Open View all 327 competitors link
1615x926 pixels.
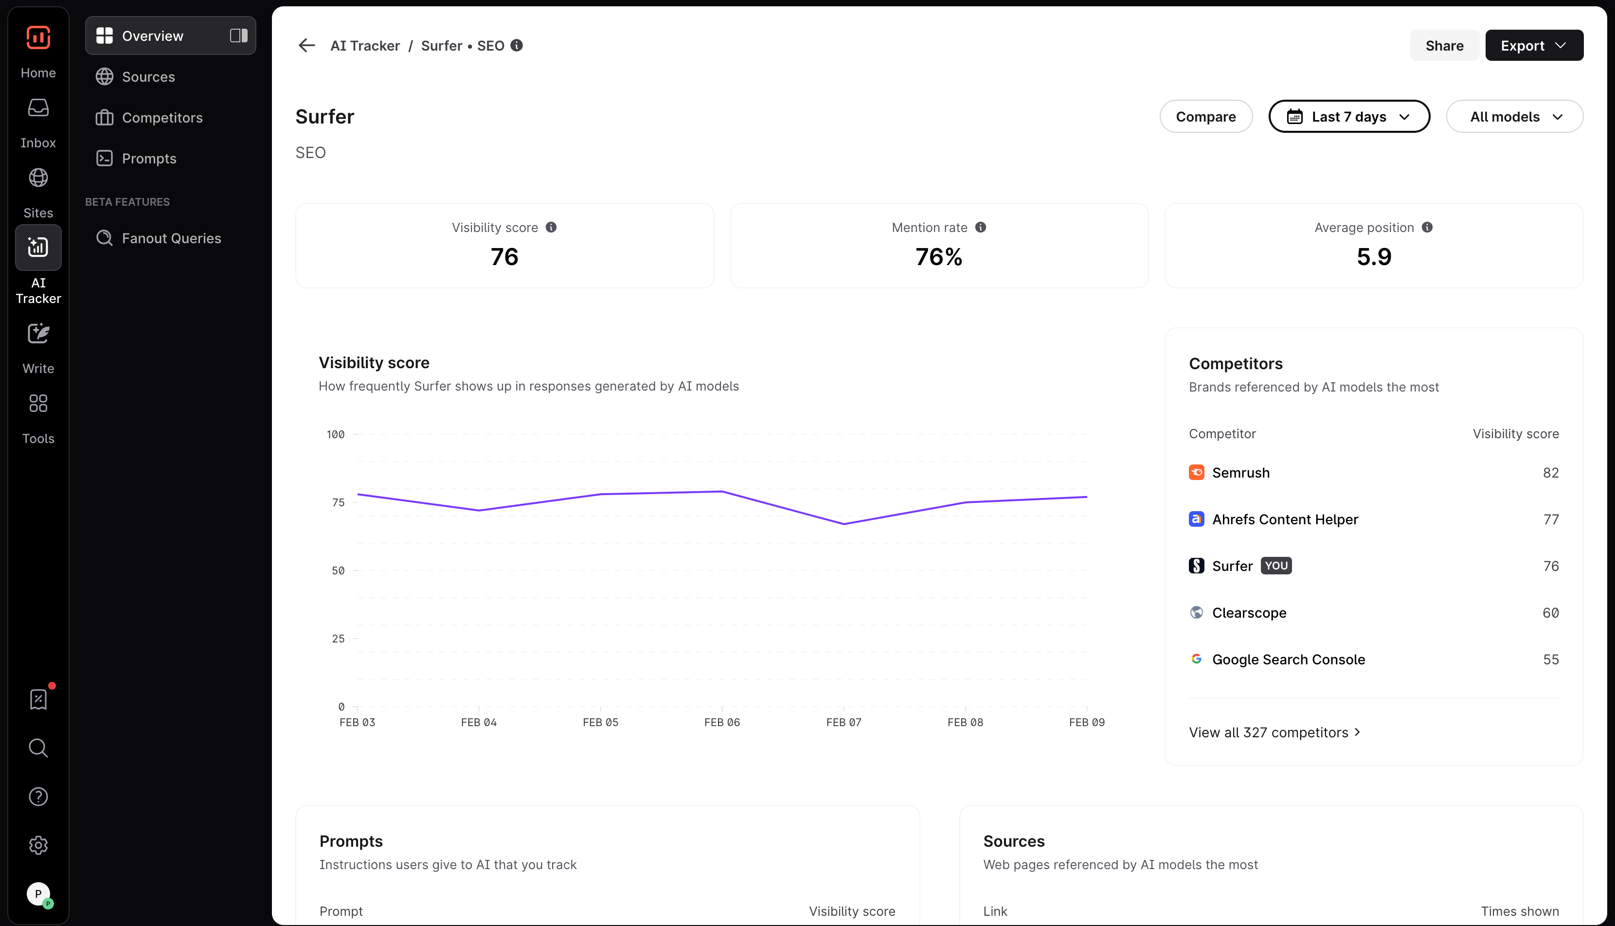1274,732
